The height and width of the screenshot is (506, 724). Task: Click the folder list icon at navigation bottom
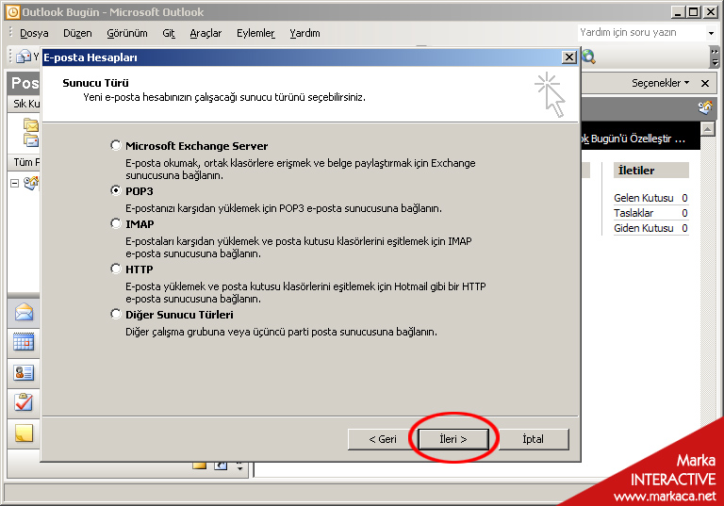coord(200,465)
